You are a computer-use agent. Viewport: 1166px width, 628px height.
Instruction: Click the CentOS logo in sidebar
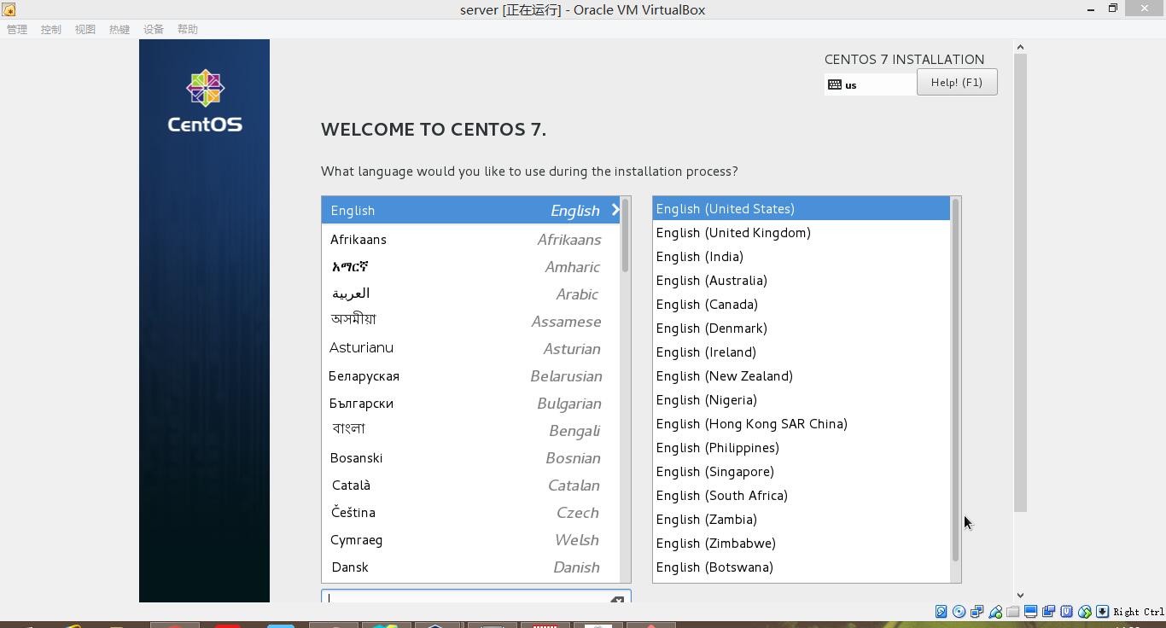205,102
